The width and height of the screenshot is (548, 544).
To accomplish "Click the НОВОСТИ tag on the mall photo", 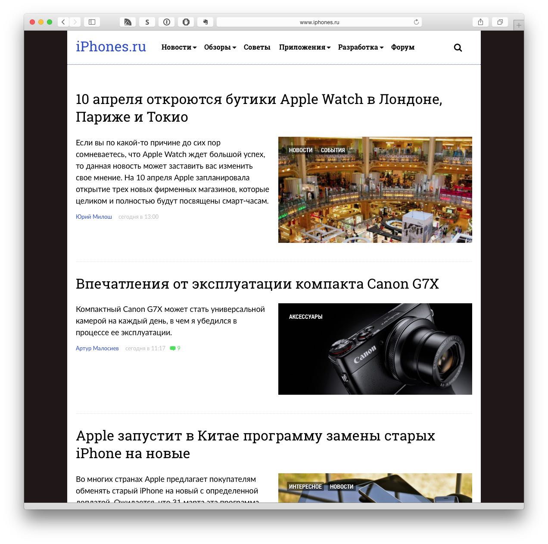I will click(x=301, y=150).
